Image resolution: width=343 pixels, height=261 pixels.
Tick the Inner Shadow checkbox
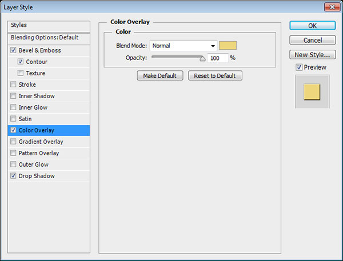click(x=13, y=96)
